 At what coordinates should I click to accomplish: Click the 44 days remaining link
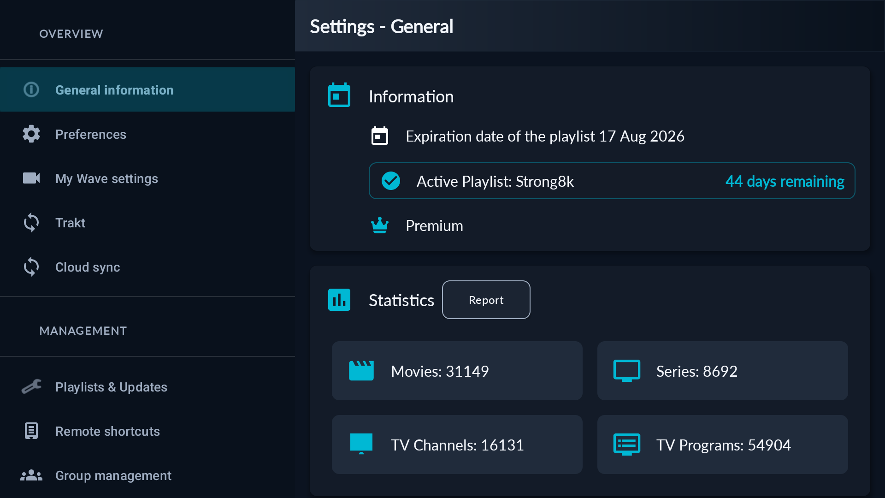click(x=785, y=181)
